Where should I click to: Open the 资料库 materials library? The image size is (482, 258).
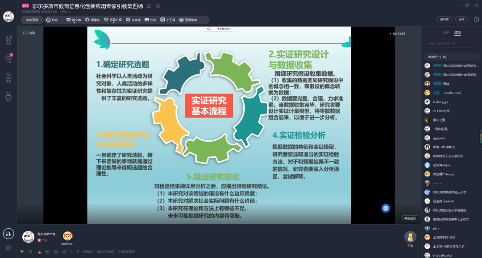point(444,19)
